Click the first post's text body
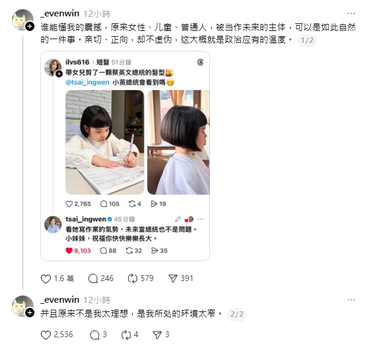370x350 pixels. [x=198, y=33]
